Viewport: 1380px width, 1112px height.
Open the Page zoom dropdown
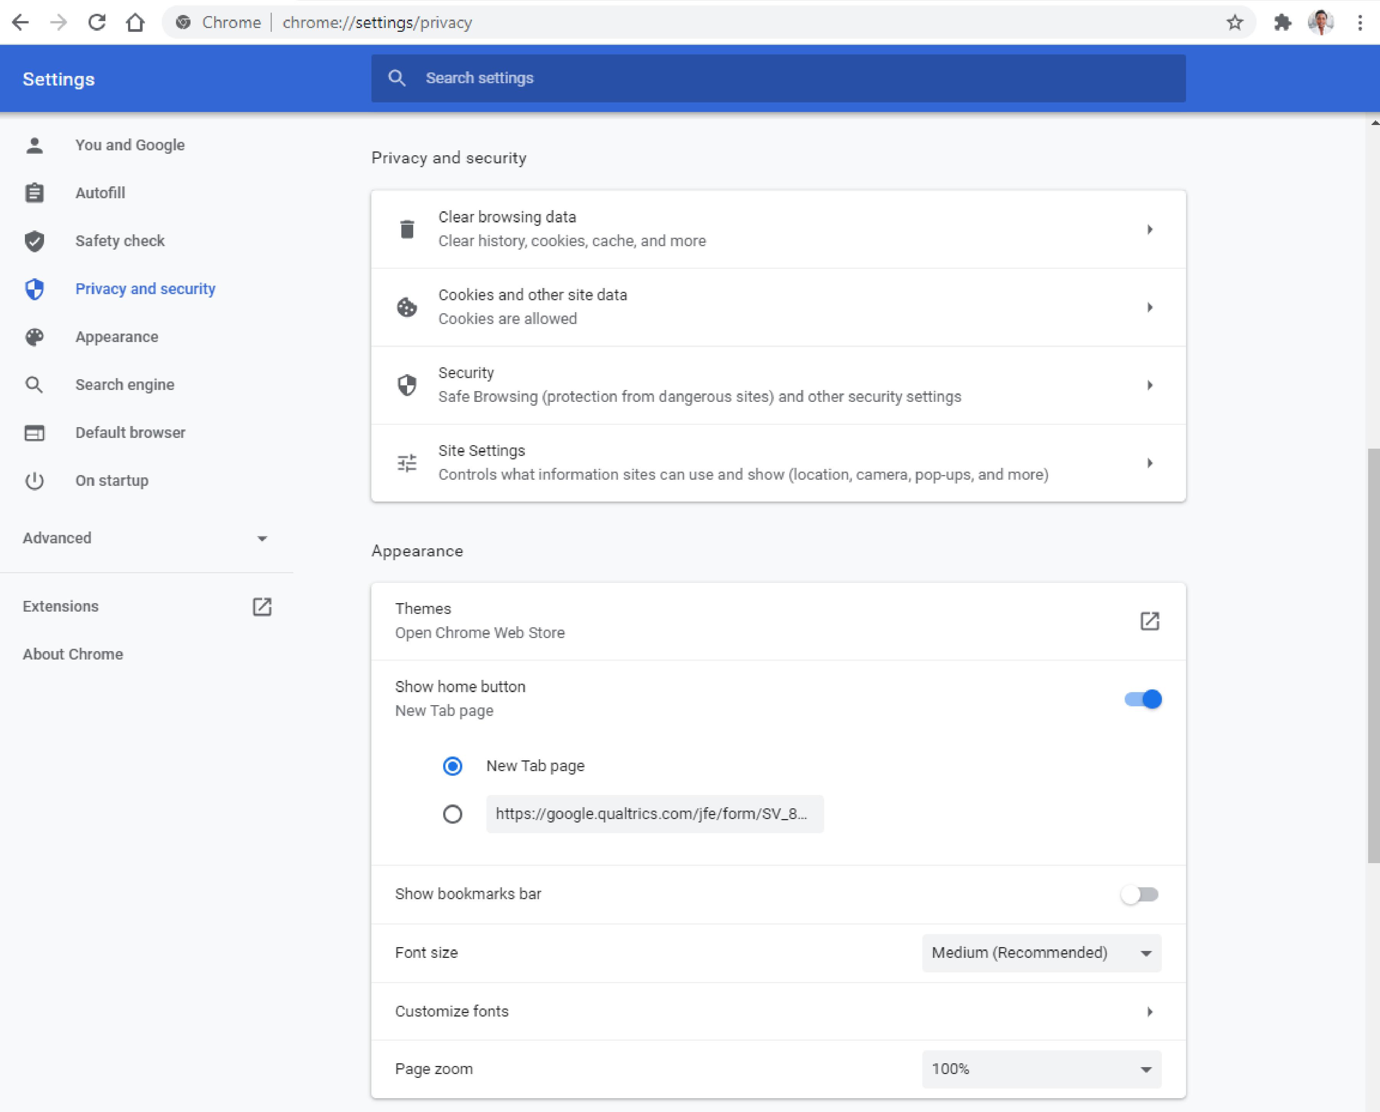click(x=1041, y=1069)
